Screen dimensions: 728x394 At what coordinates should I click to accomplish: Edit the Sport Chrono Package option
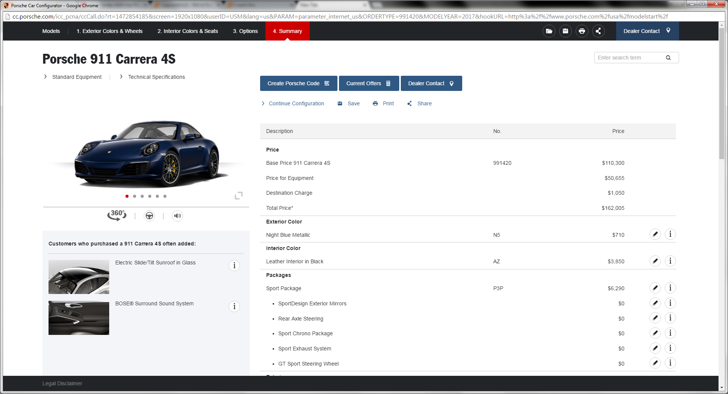655,333
